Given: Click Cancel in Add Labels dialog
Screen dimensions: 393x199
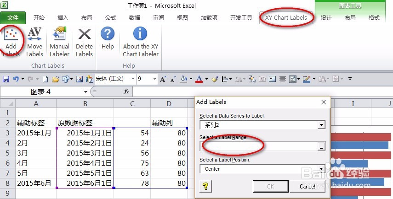Looking at the screenshot, I should point(308,186).
